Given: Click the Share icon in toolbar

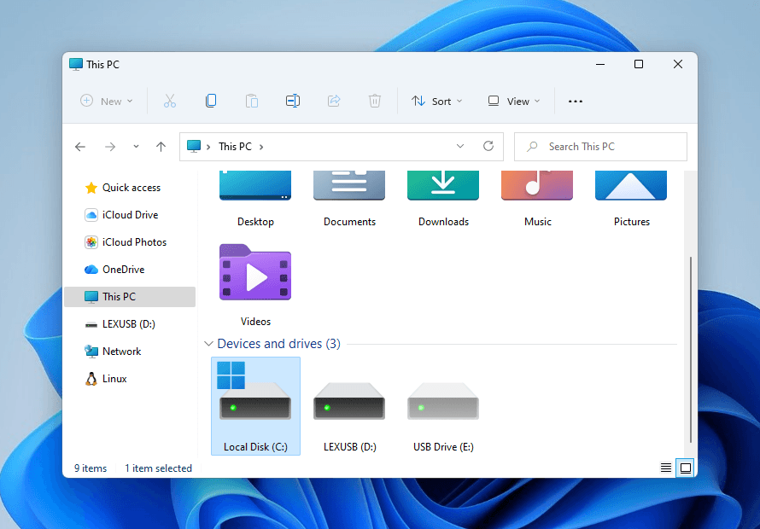Looking at the screenshot, I should (334, 101).
